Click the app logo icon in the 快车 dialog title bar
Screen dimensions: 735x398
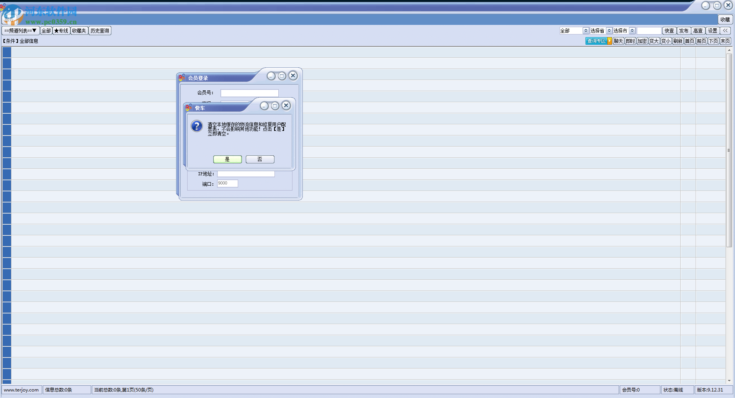(189, 107)
